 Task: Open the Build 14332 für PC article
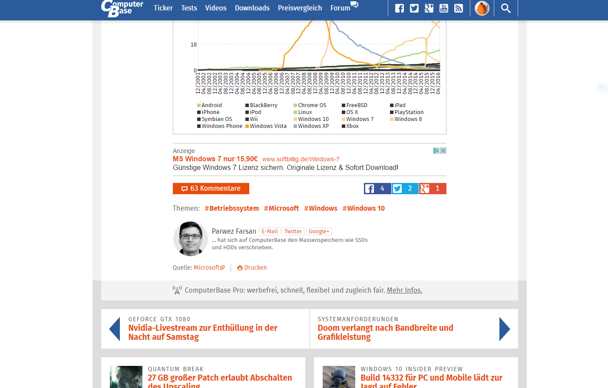pos(432,380)
